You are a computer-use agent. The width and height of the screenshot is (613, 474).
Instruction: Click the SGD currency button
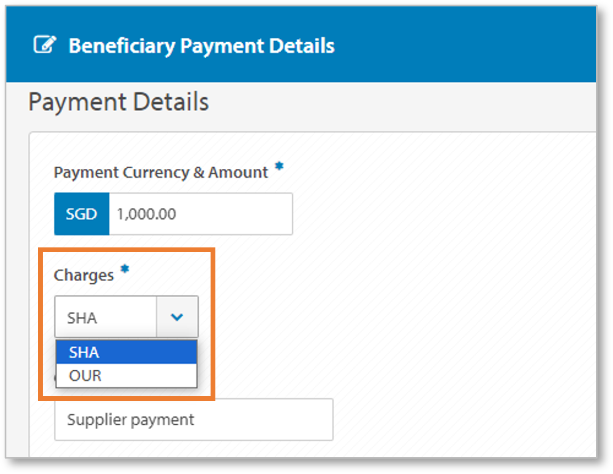point(82,214)
